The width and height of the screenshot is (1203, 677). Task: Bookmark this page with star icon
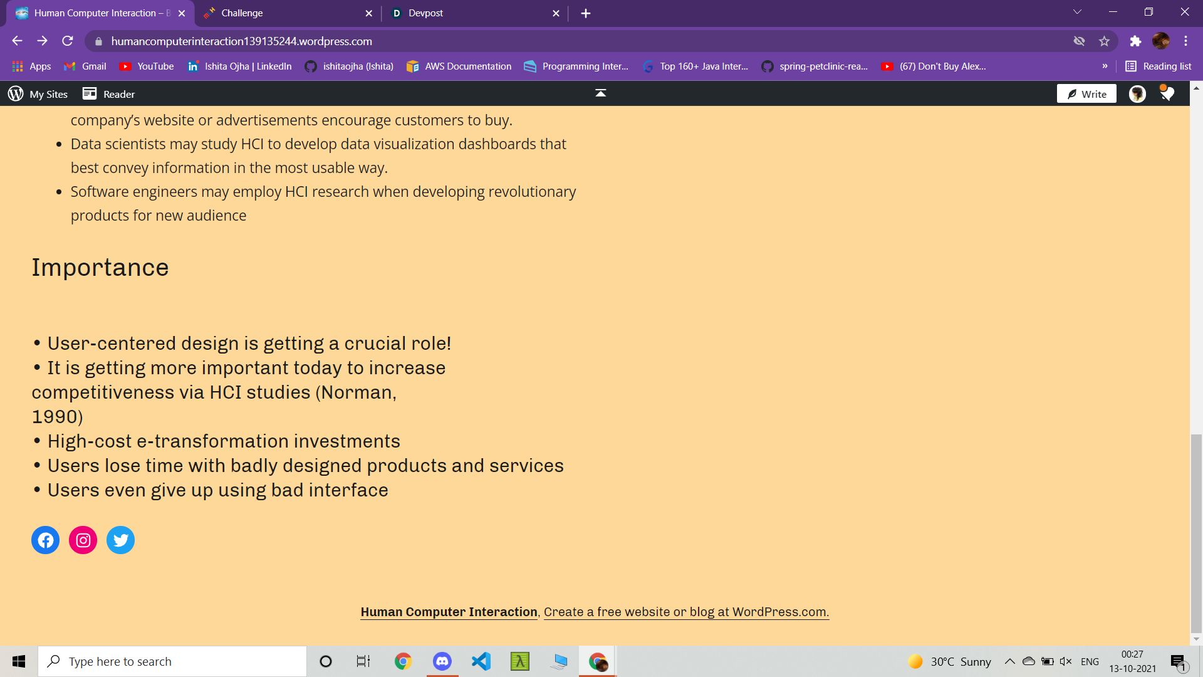(1104, 41)
